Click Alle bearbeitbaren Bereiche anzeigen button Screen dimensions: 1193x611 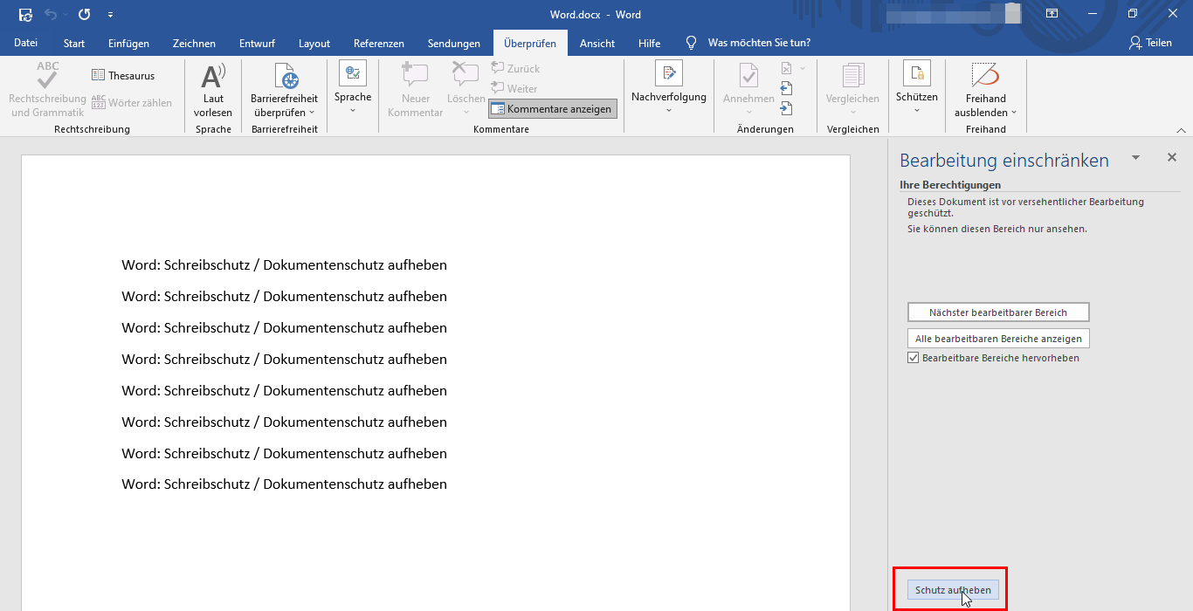click(x=998, y=339)
